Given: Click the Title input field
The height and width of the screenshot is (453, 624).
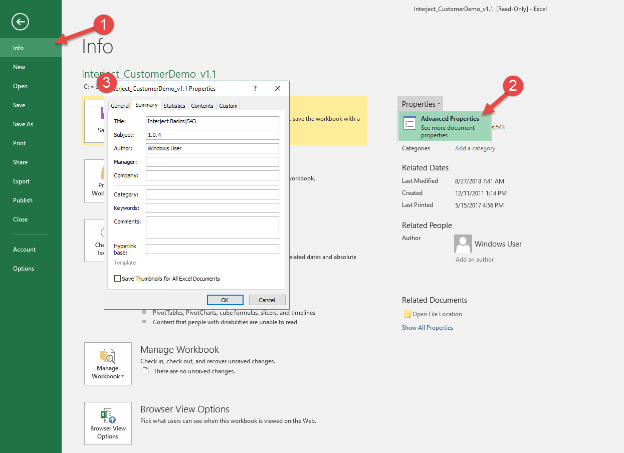Looking at the screenshot, I should click(x=213, y=121).
